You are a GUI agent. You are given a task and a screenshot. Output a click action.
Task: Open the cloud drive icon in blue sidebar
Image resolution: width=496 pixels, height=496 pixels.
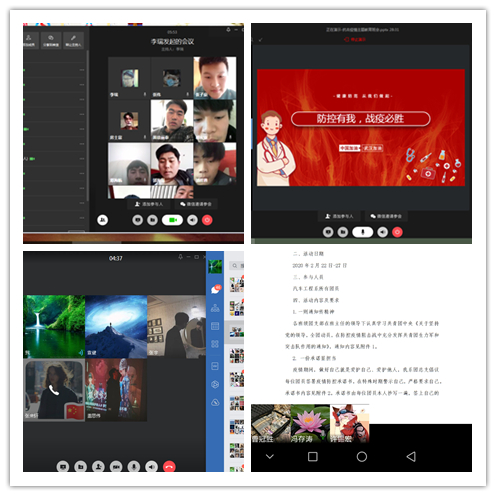pyautogui.click(x=215, y=403)
